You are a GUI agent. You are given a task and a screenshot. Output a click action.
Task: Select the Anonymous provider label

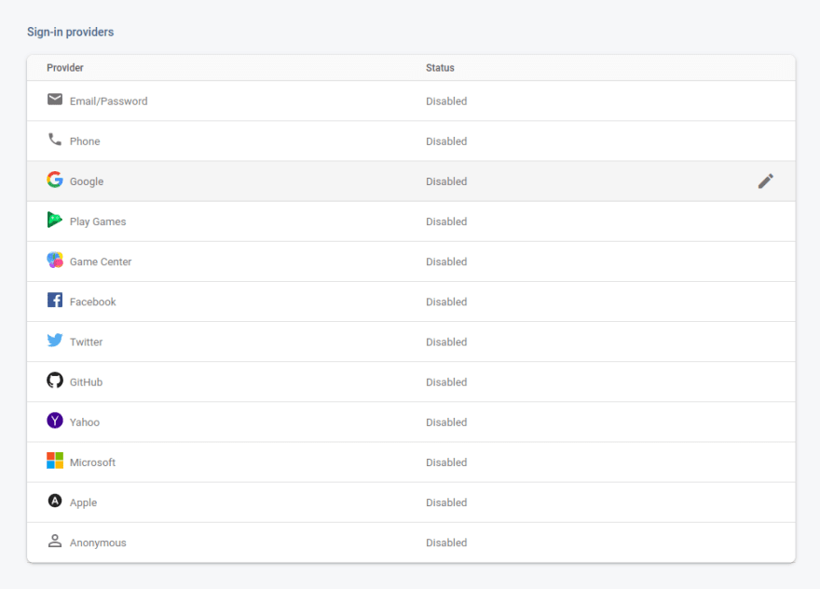[98, 543]
